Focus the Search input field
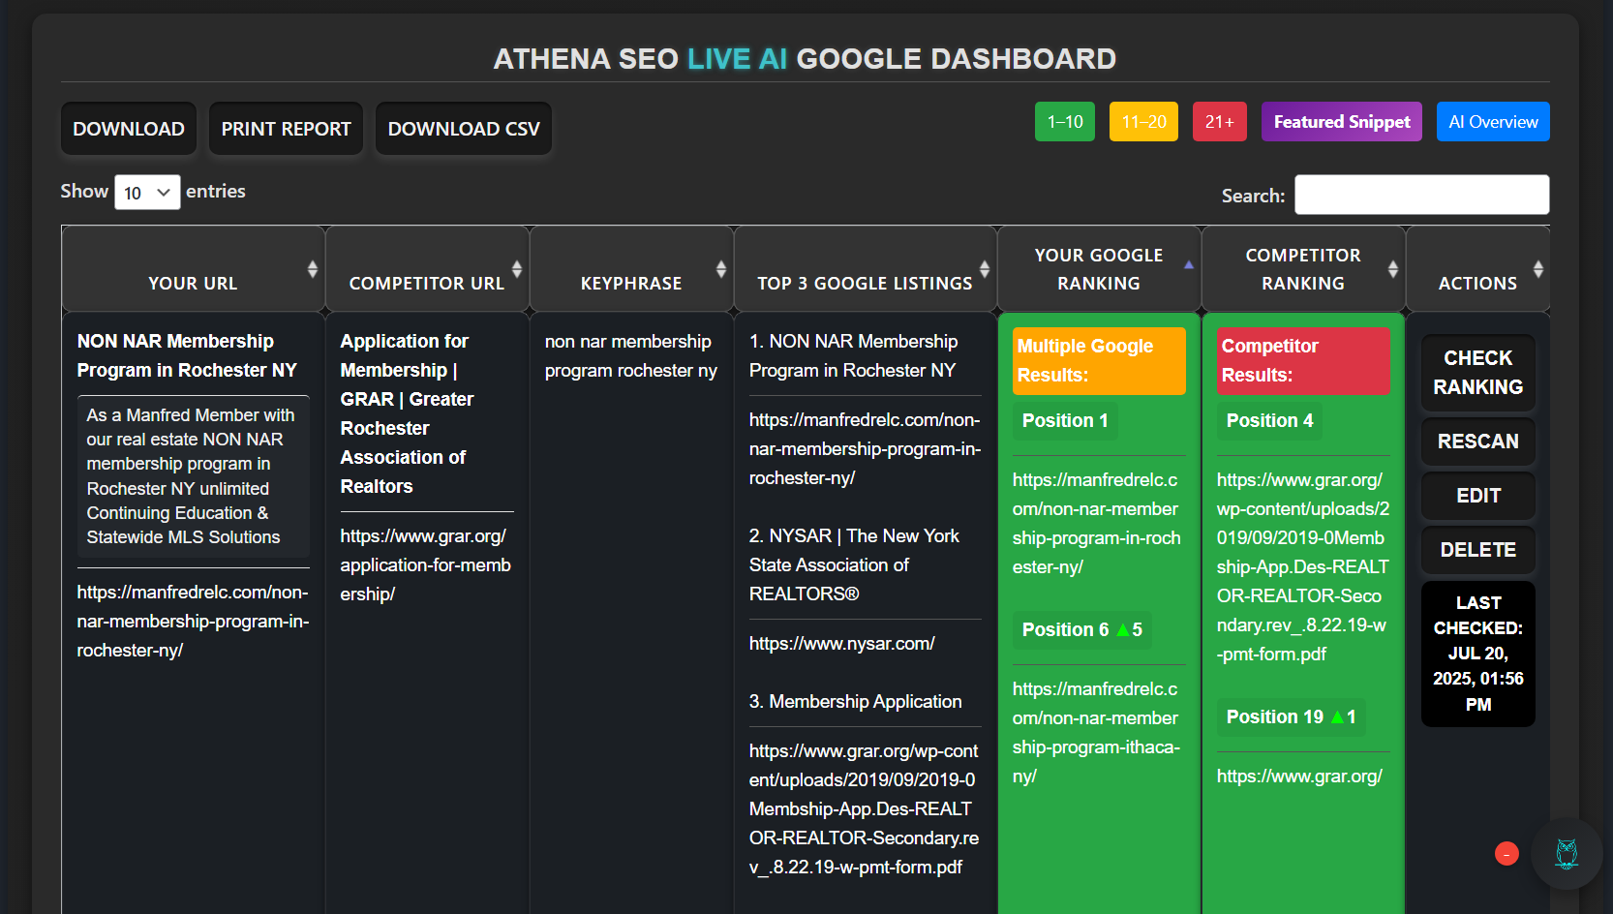1613x914 pixels. [1422, 195]
